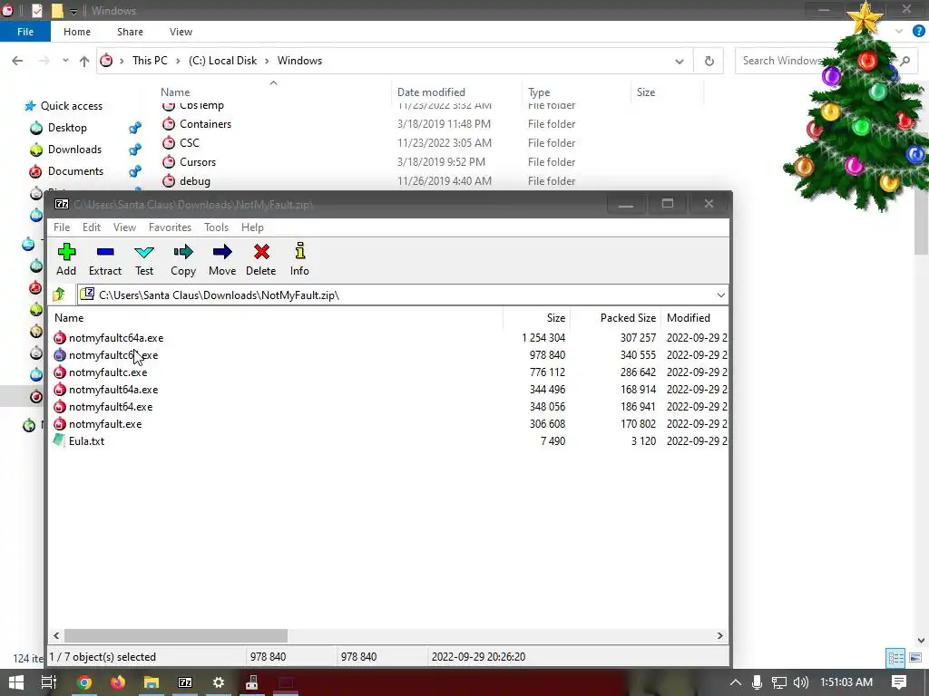Select the Cursors folder
Screen dimensions: 929x696
[x=198, y=161]
